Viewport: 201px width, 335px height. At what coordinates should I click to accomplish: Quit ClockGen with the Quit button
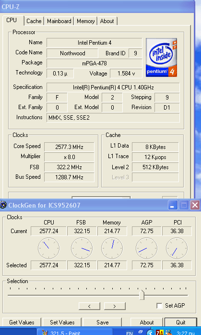tap(181, 322)
